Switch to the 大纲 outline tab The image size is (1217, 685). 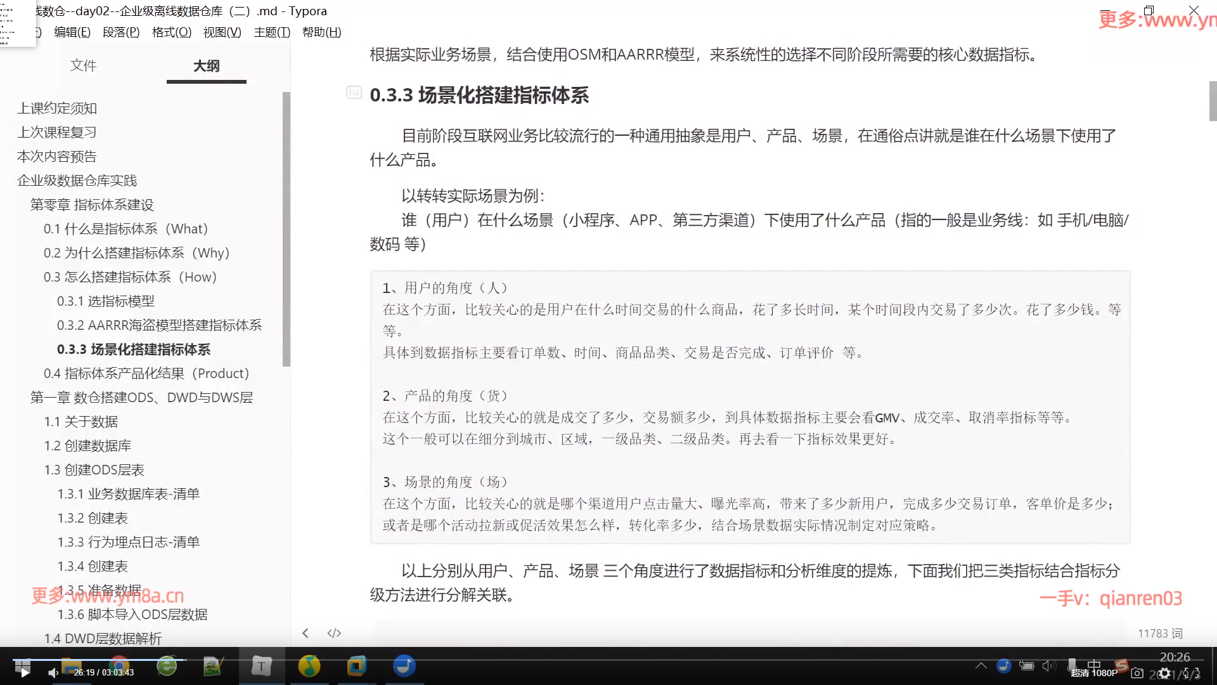pos(206,65)
